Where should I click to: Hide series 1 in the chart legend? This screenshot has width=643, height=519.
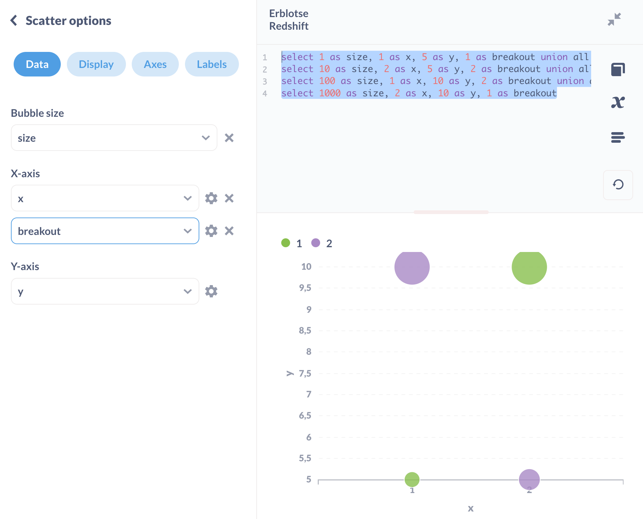pos(292,243)
